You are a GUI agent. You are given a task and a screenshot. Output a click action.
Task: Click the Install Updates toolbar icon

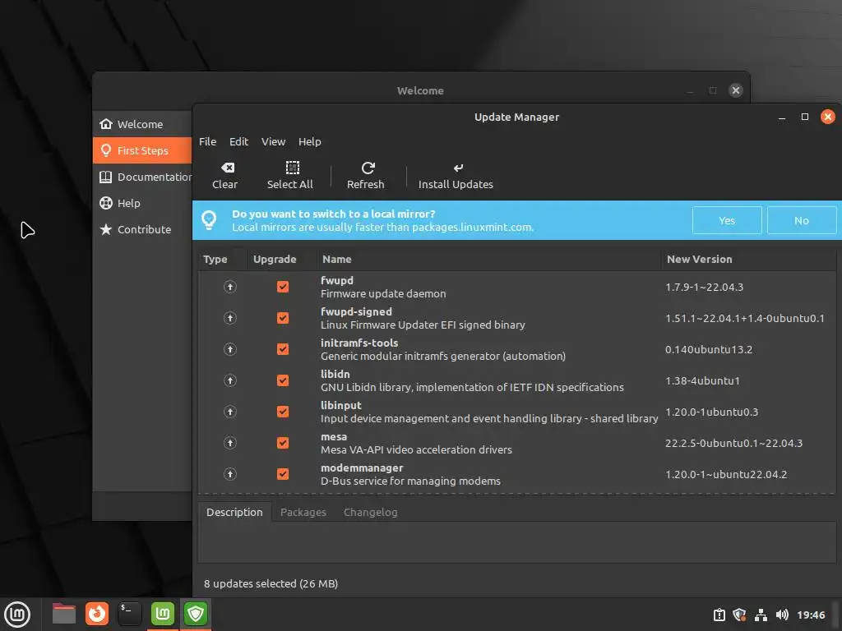click(x=458, y=168)
